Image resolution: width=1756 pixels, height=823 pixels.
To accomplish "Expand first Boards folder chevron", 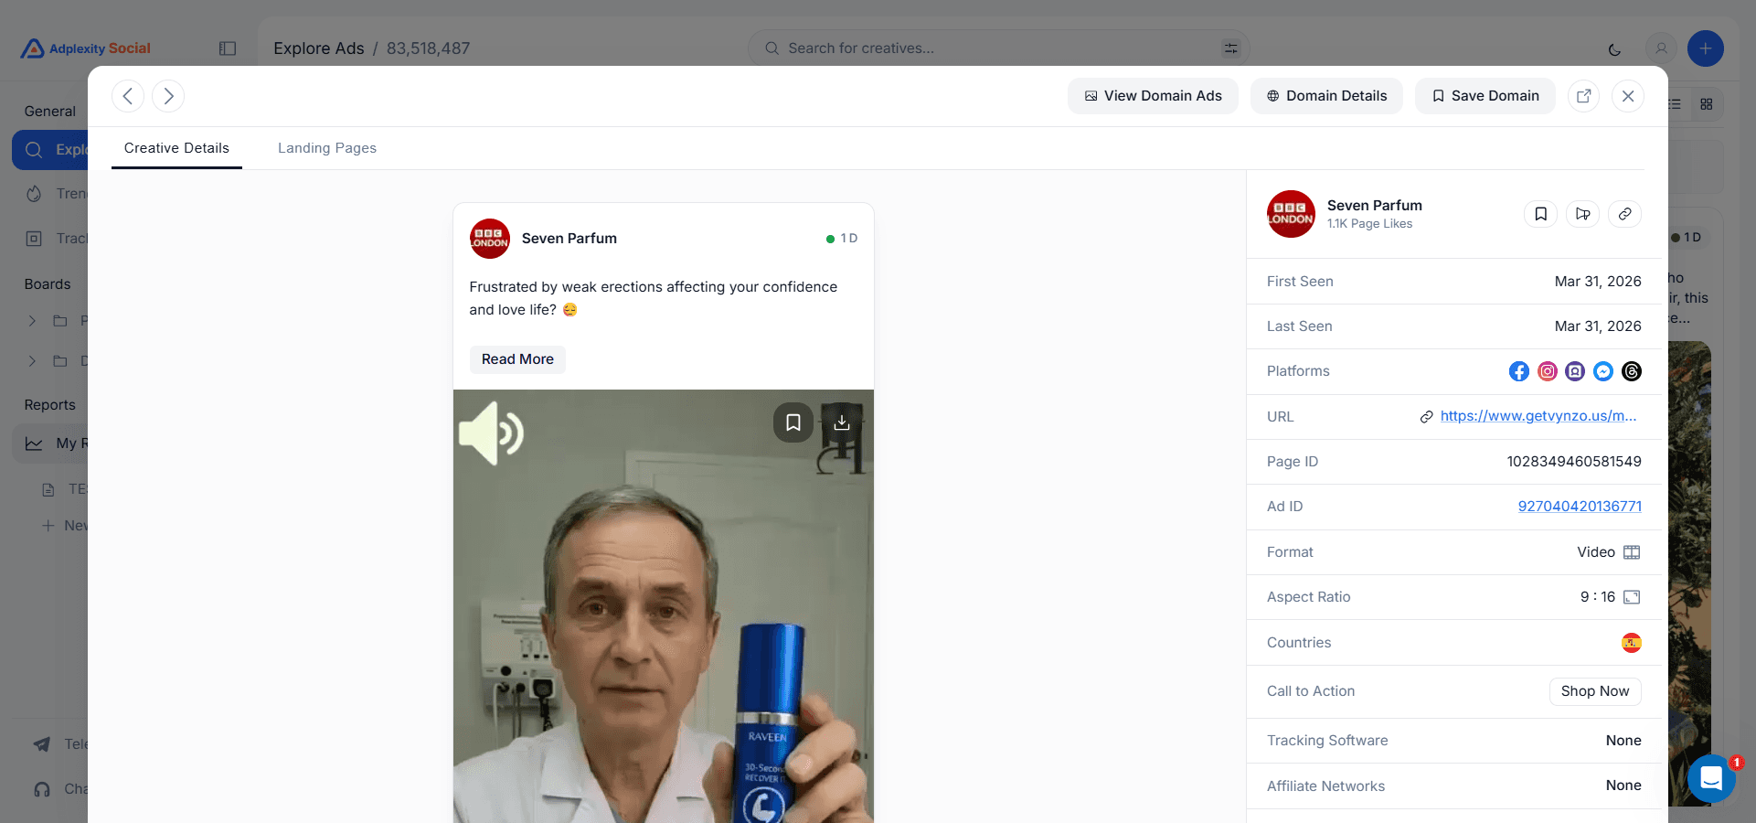I will [32, 321].
